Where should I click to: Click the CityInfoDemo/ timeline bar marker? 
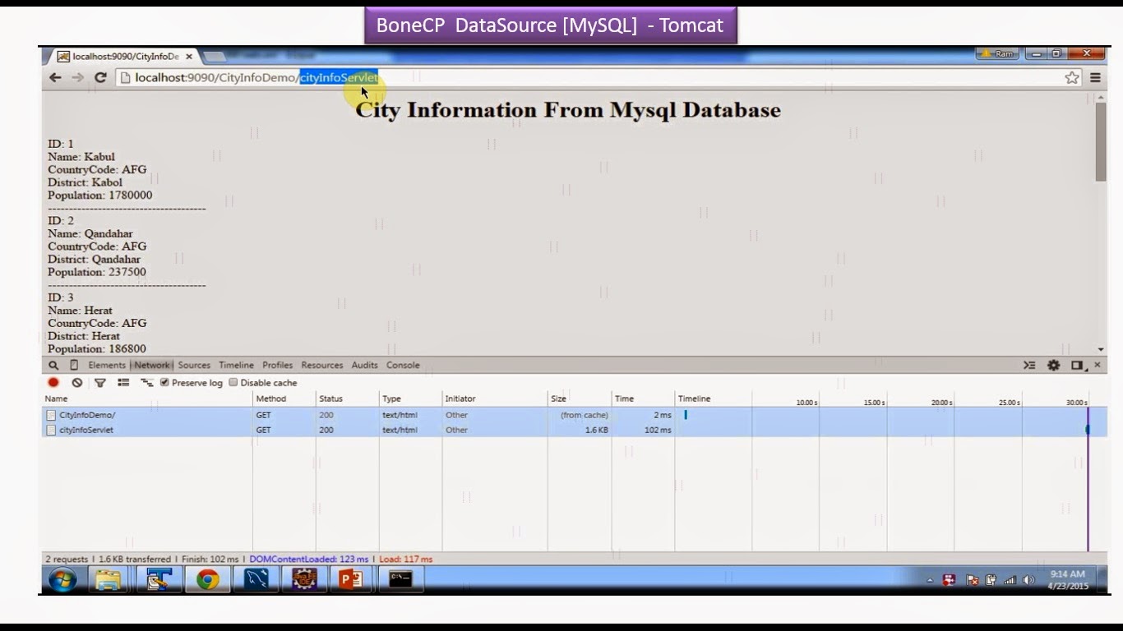686,415
